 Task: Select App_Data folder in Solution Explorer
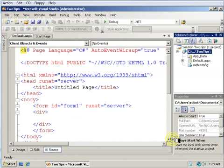click(200, 56)
